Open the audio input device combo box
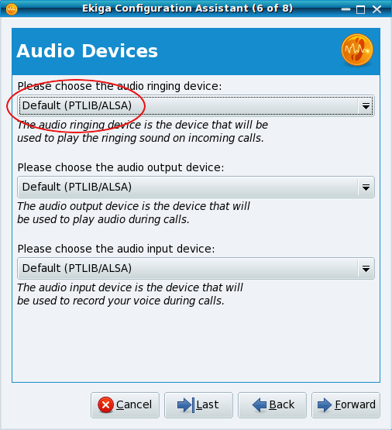Screen dimensions: 392x430 point(196,269)
